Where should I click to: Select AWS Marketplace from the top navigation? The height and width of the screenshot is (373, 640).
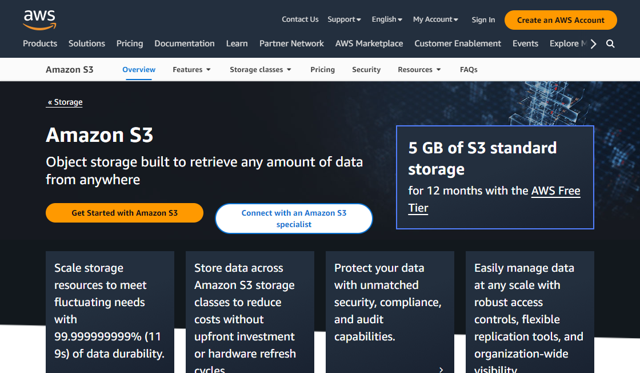(x=369, y=43)
